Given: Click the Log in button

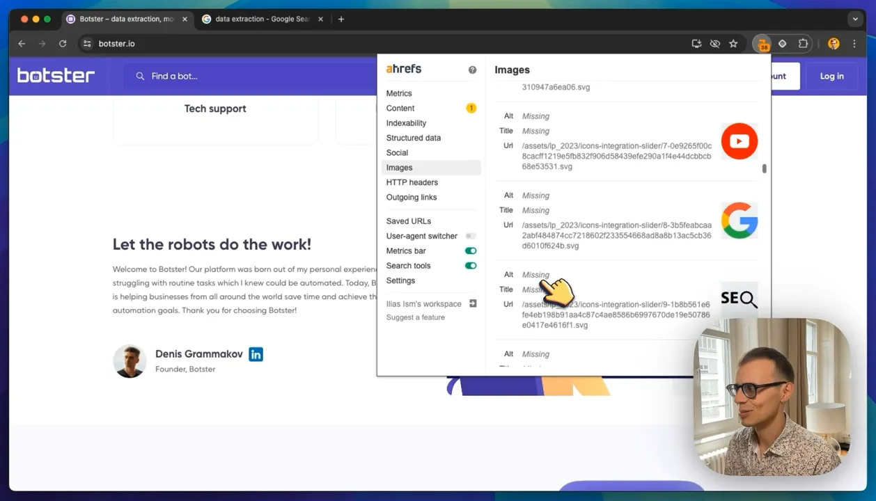Looking at the screenshot, I should pos(831,76).
